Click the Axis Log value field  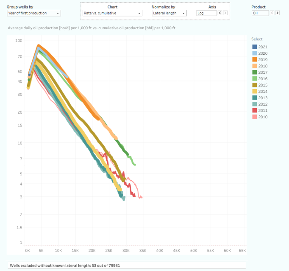(206, 13)
